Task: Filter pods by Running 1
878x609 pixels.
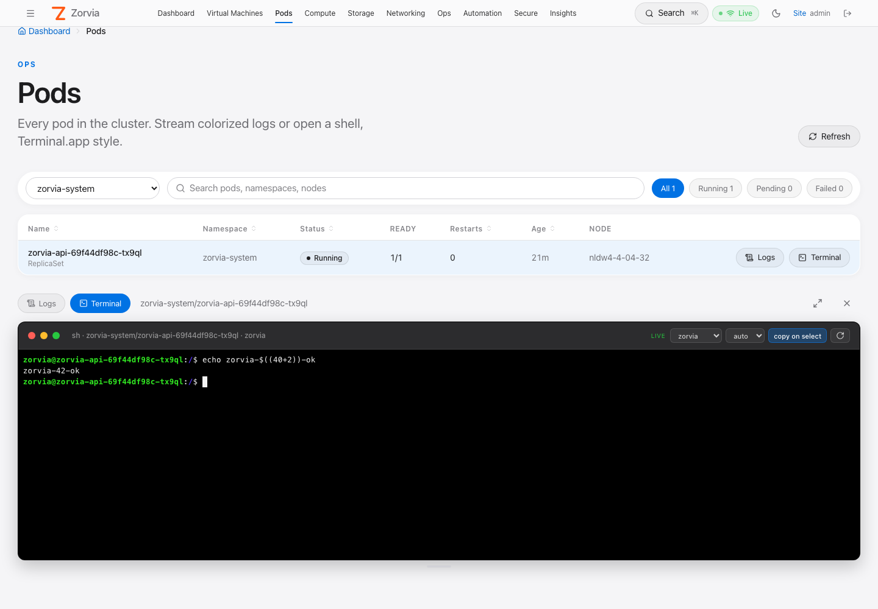Action: (x=716, y=188)
